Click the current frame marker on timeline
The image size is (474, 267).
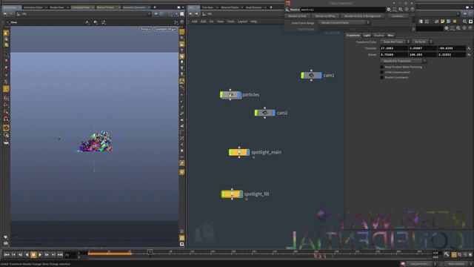(150, 252)
